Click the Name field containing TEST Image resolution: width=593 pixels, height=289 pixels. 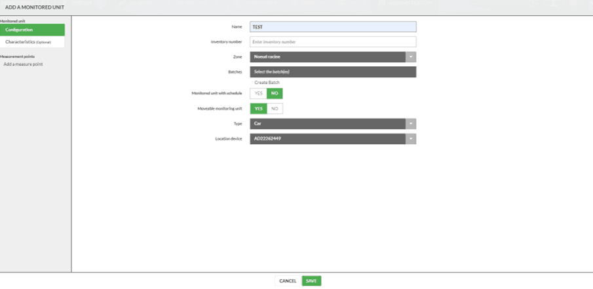click(333, 27)
